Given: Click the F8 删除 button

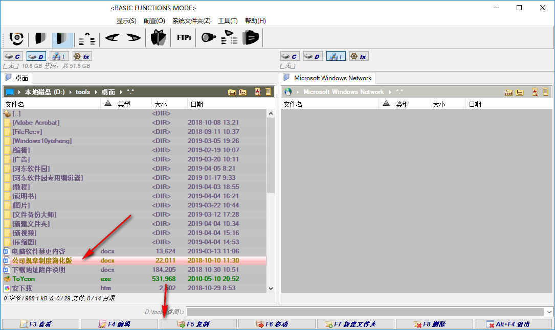Looking at the screenshot, I should pos(434,324).
